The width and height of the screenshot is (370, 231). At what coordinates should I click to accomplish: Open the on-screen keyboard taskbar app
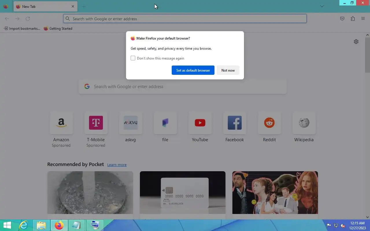point(95,225)
